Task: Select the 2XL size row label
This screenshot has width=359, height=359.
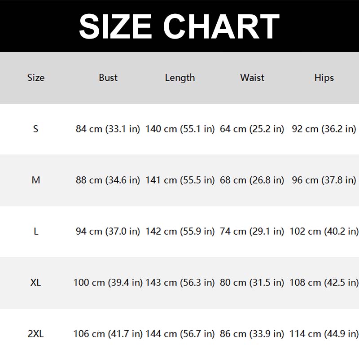Action: coord(36,334)
